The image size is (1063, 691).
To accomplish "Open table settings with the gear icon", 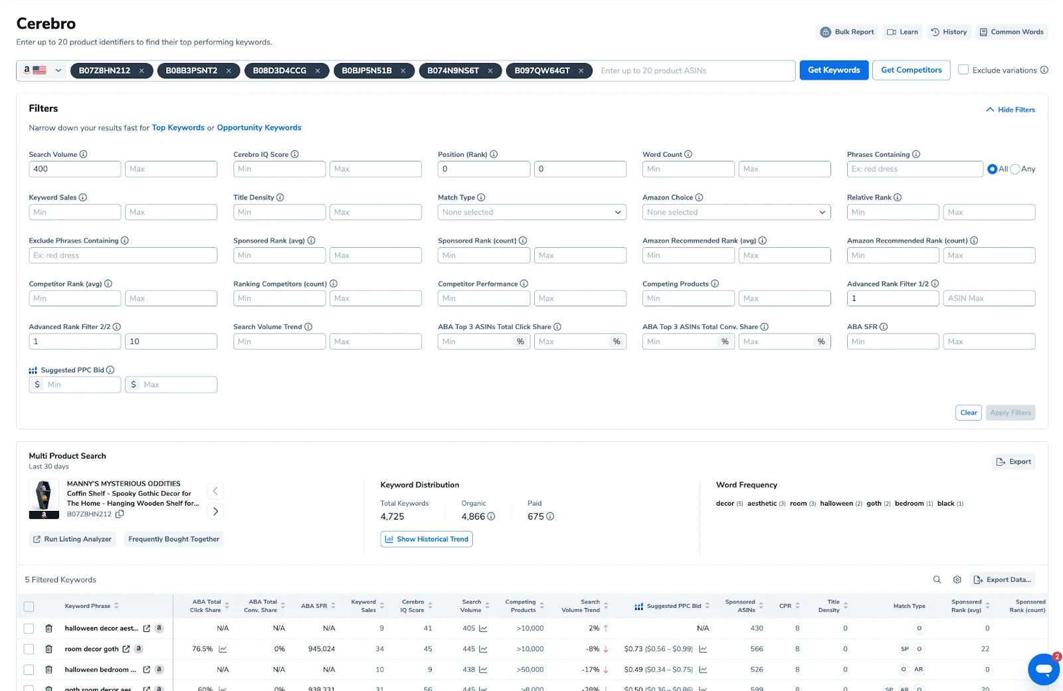I will [x=957, y=579].
